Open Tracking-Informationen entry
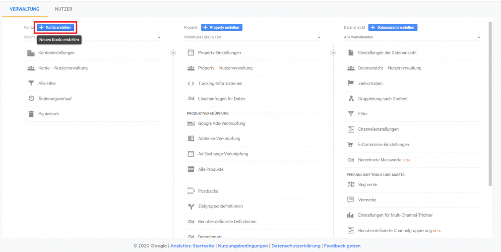The height and width of the screenshot is (252, 501). (x=220, y=84)
